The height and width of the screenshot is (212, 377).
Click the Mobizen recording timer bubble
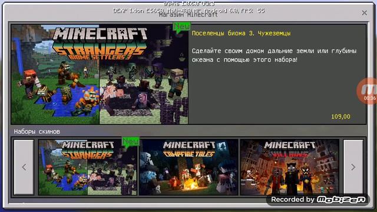tap(368, 91)
